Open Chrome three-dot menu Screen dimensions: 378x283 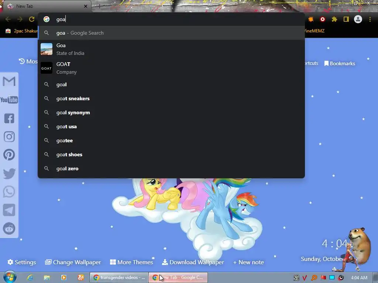(370, 19)
